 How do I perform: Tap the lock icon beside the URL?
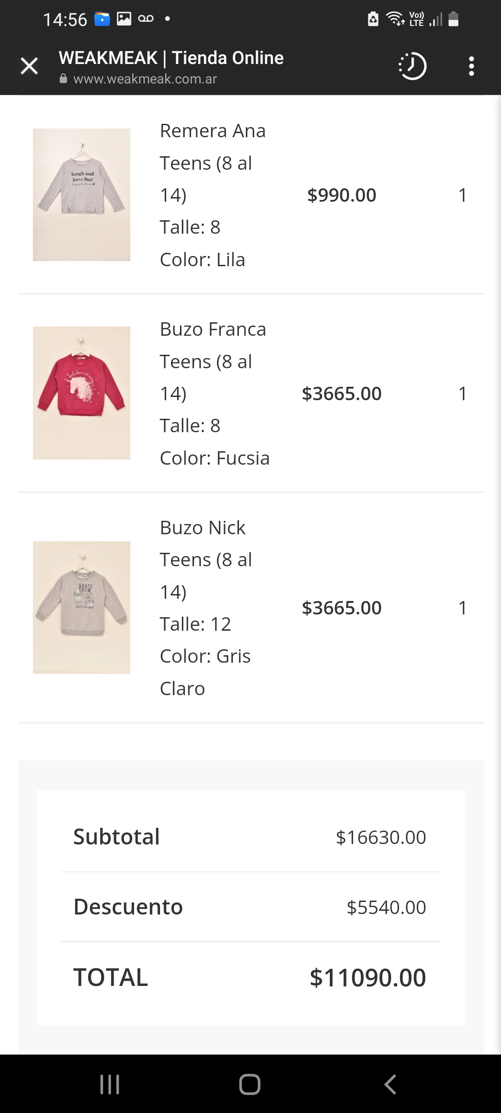click(64, 79)
